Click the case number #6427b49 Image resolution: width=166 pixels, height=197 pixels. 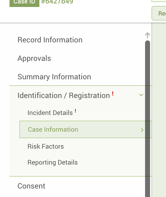pos(57,2)
